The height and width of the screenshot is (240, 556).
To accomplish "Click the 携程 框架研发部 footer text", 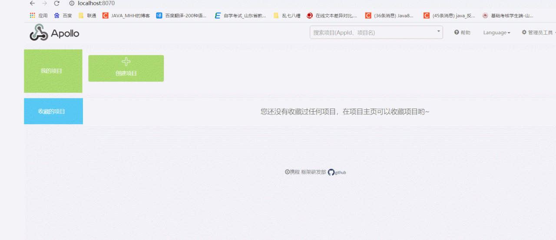I will [x=305, y=172].
